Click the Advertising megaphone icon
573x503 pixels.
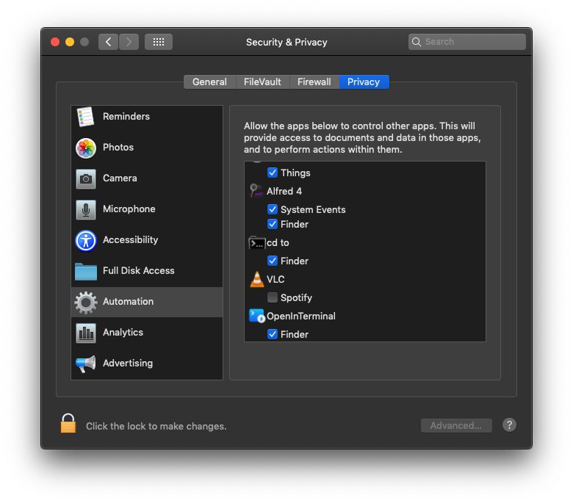pos(86,363)
